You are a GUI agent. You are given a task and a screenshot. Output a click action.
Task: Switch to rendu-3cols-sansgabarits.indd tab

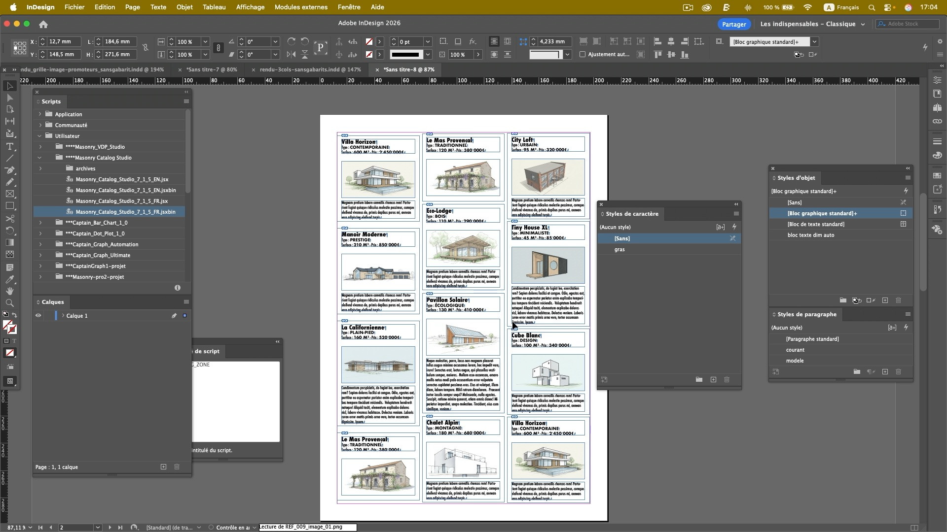[x=310, y=69]
